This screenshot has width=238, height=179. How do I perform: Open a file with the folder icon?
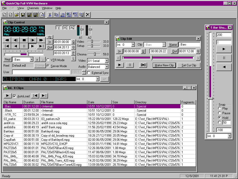[x=17, y=15]
